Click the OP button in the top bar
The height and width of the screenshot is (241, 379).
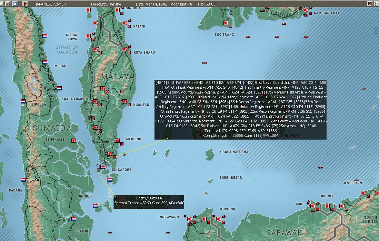point(1,4)
